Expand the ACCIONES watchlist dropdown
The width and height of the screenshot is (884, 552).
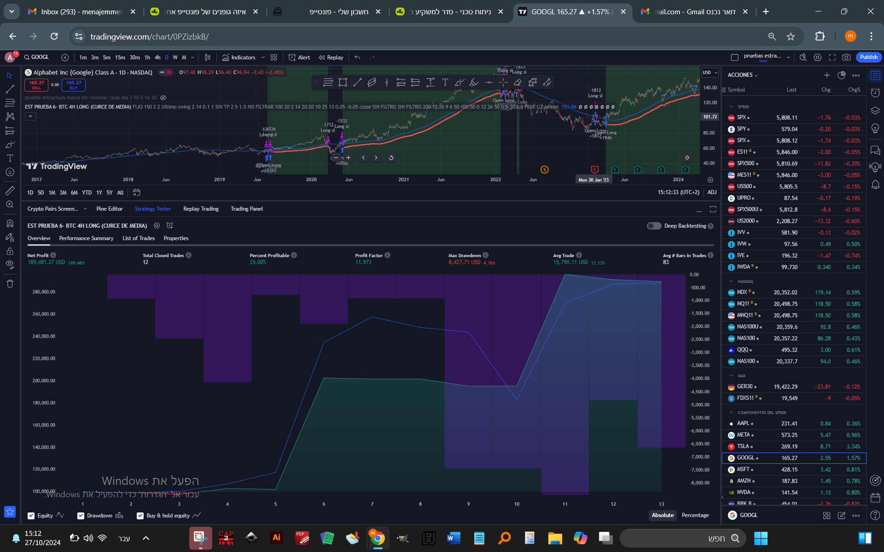(x=742, y=75)
